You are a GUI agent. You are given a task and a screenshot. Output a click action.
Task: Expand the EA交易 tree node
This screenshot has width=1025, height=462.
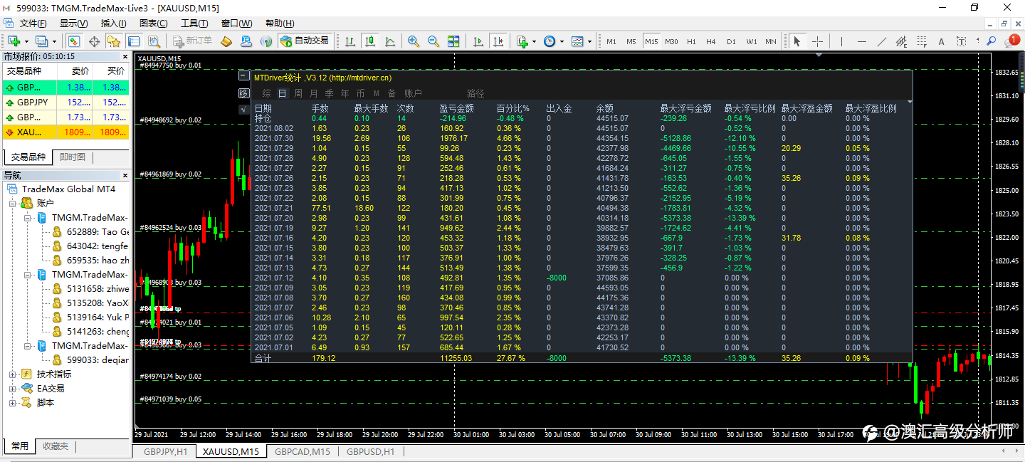(12, 389)
